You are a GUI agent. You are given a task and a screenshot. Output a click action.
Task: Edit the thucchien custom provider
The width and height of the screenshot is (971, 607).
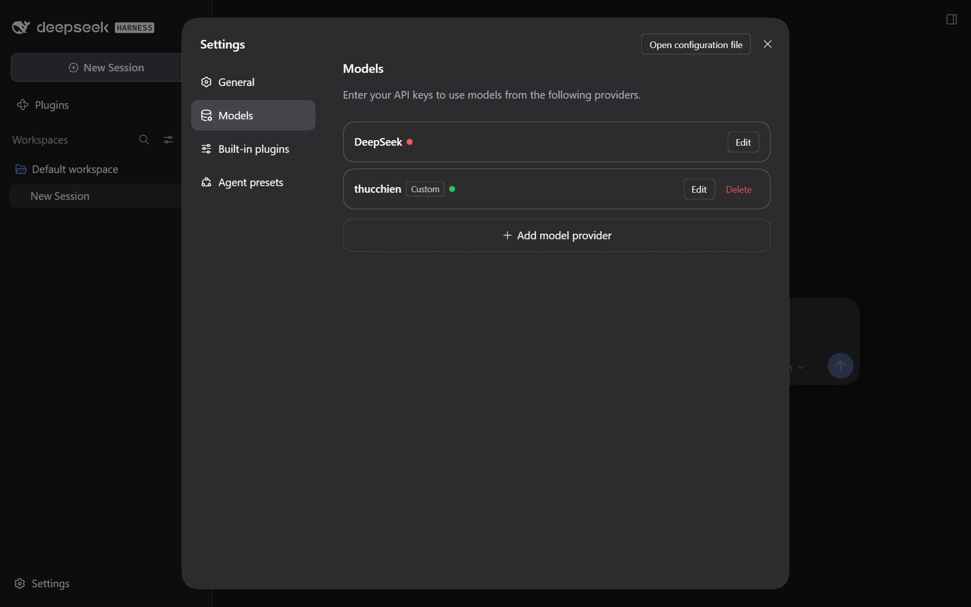point(699,189)
